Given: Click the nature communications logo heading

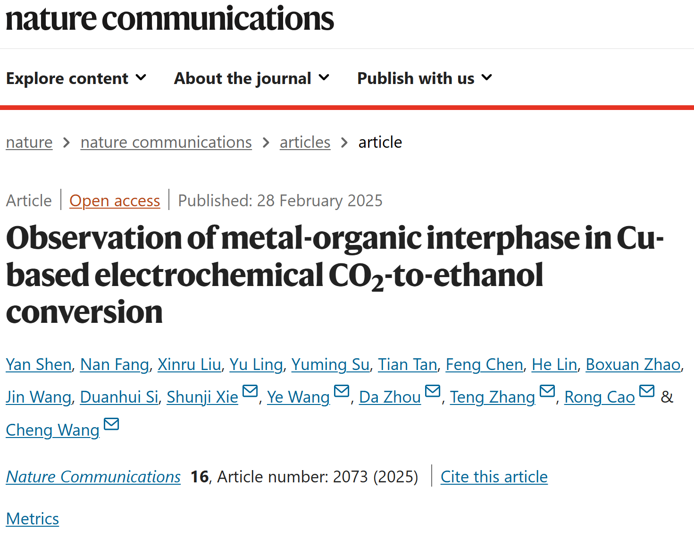Looking at the screenshot, I should click(170, 19).
